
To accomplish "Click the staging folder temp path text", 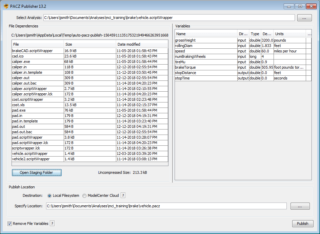I will coord(90,35).
